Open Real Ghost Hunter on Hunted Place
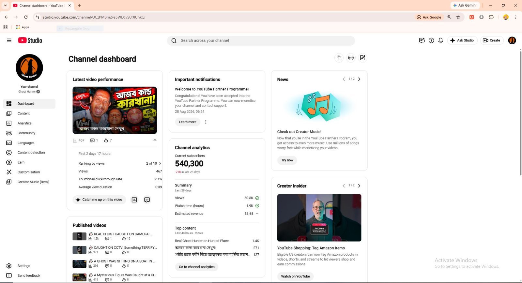The image size is (522, 283). point(202,241)
